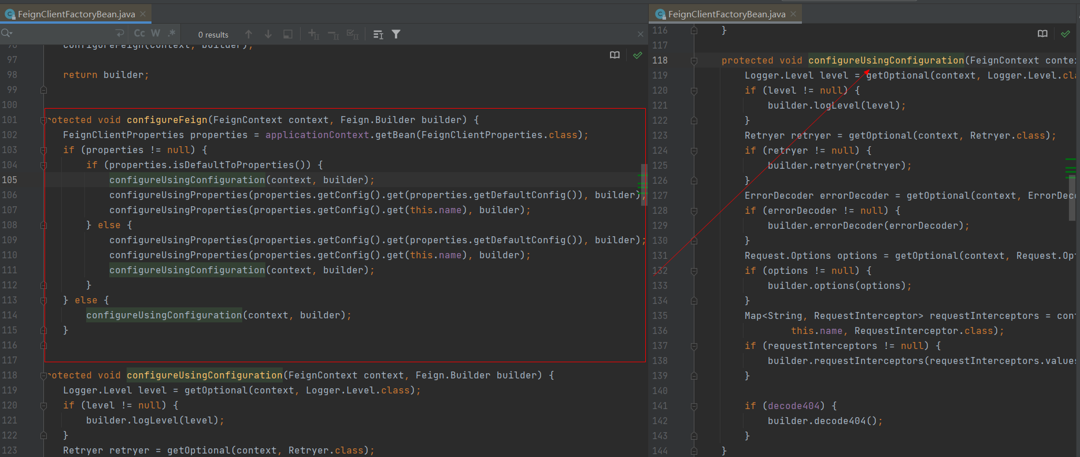The height and width of the screenshot is (457, 1080).
Task: Toggle Reader Mode icon in right editor
Action: [1042, 34]
